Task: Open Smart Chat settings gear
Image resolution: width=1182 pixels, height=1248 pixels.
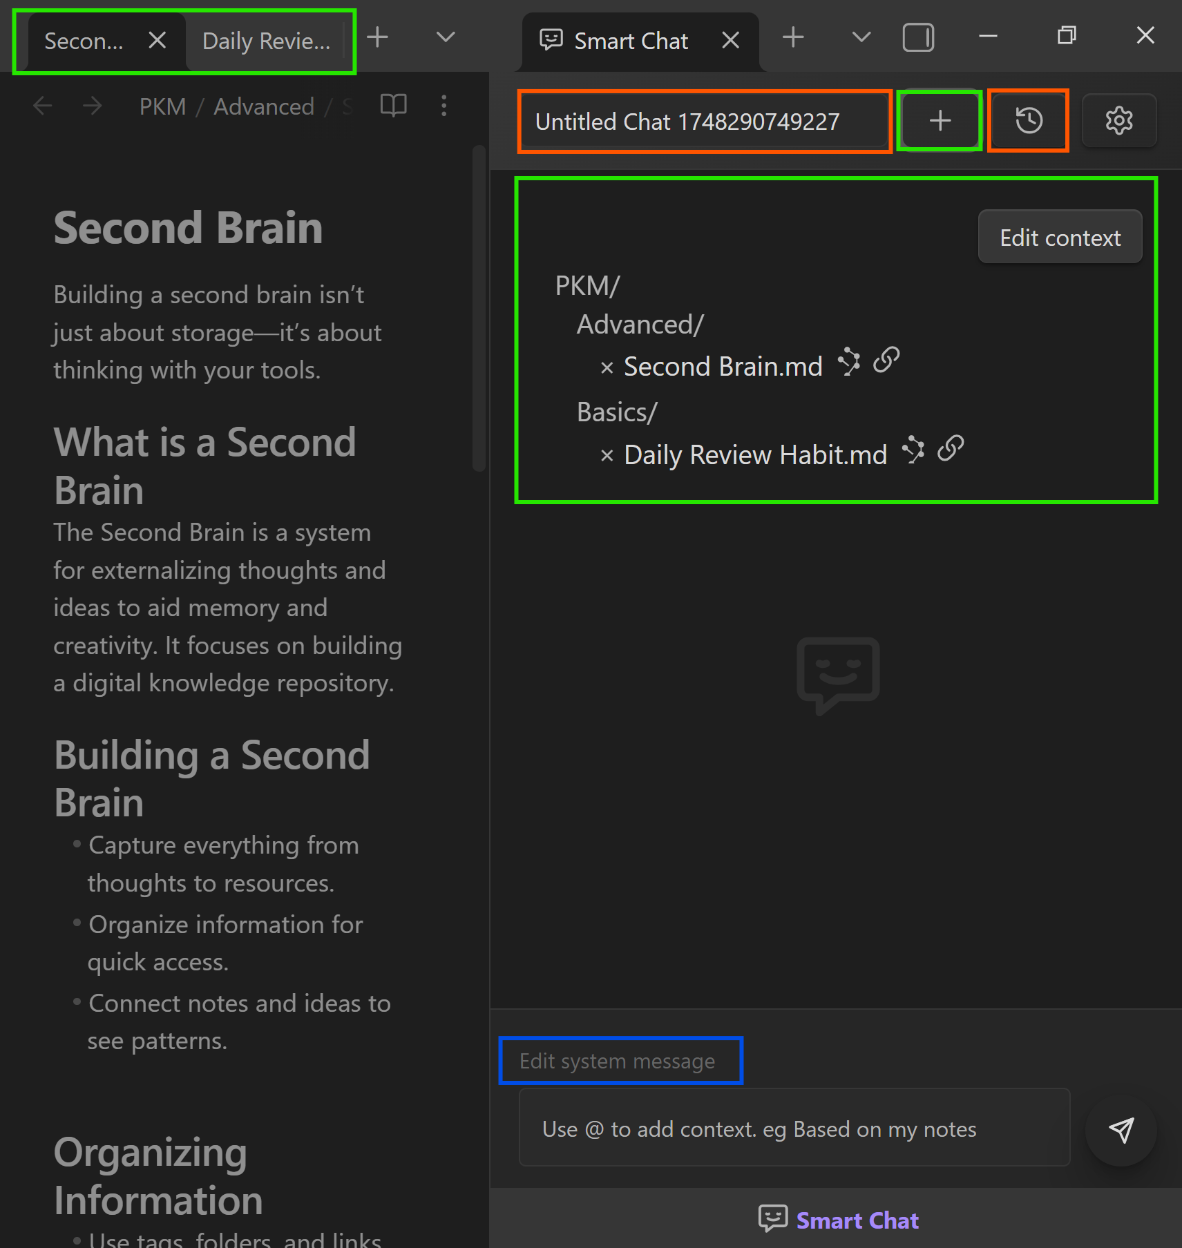Action: click(1118, 121)
